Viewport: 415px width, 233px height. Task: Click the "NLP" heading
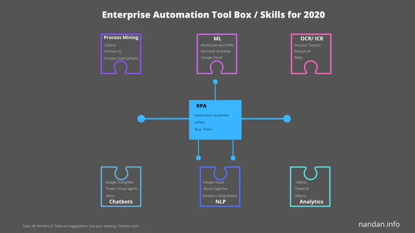tap(220, 201)
